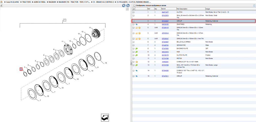
Task: Open part number link 84471477
Action: point(165,12)
